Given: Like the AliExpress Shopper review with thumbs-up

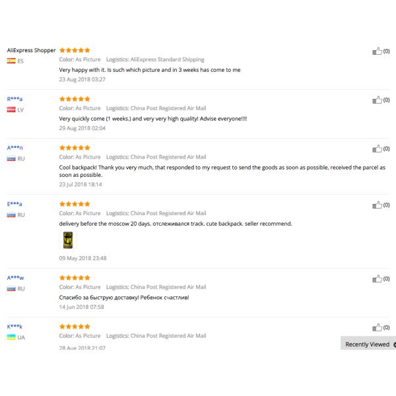Looking at the screenshot, I should coord(378,51).
